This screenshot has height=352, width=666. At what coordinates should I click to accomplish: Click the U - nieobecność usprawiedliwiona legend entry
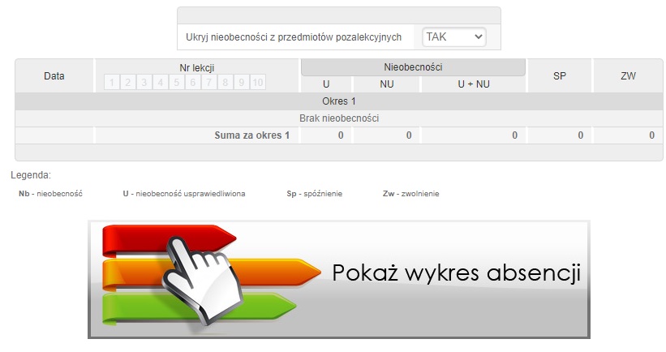coord(184,194)
